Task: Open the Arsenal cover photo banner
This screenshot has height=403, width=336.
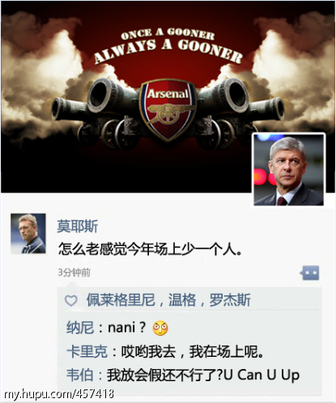Action: 168,96
